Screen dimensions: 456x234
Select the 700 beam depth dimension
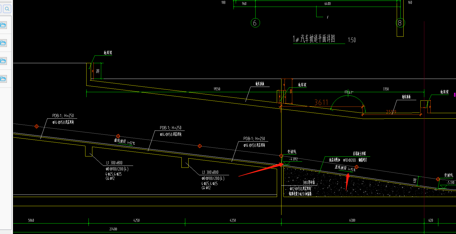click(x=98, y=71)
